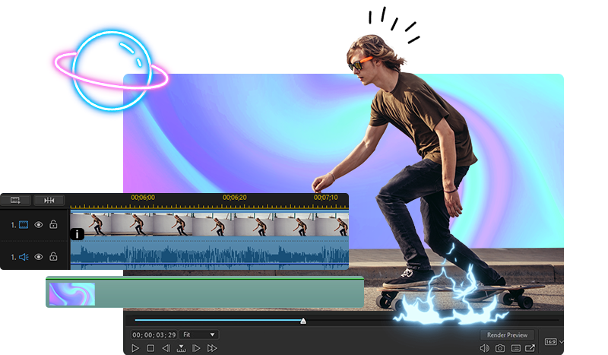The image size is (608, 355).
Task: Lock video track 1
Action: 53,224
